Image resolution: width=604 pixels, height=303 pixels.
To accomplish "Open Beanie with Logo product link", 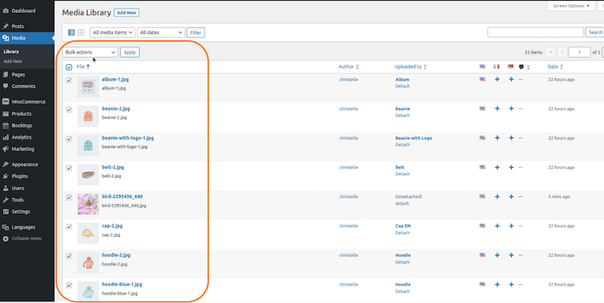I will 414,138.
